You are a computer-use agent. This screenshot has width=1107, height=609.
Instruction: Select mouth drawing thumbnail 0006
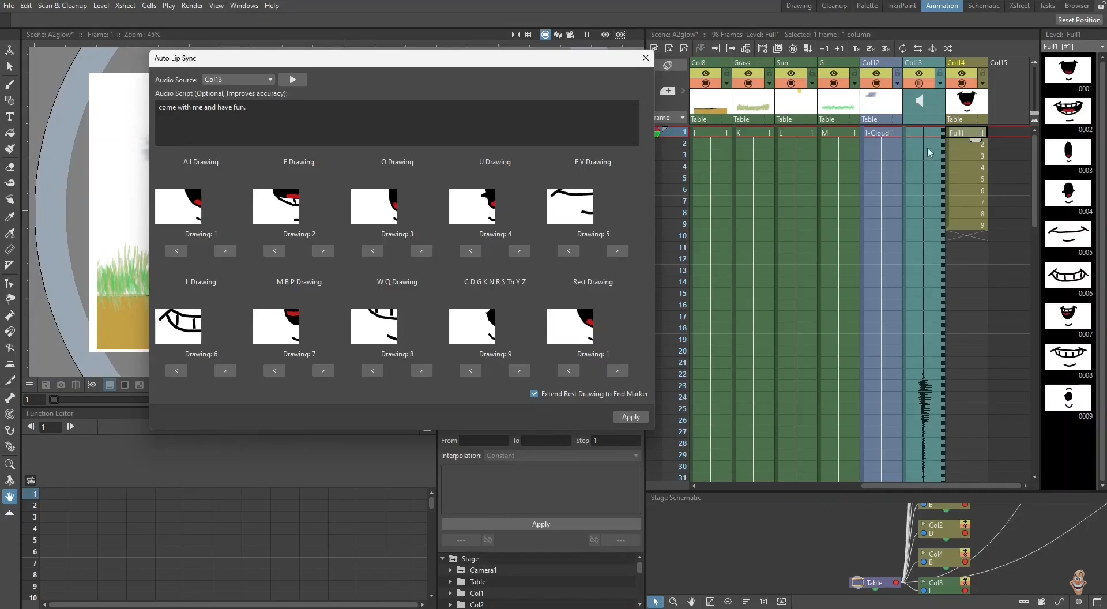tap(1068, 276)
